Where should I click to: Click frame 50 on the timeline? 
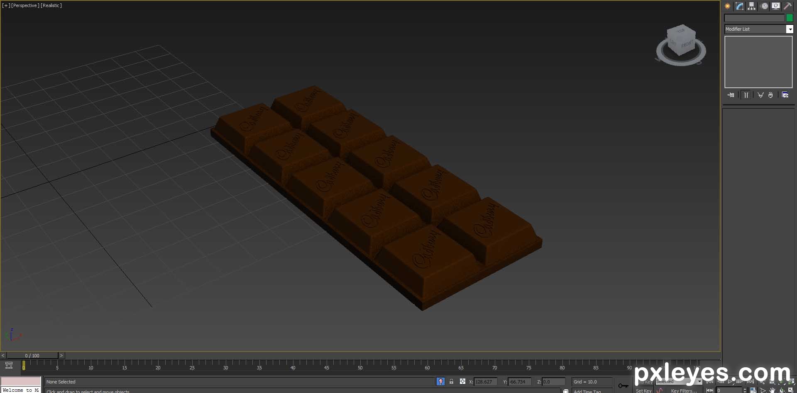pos(360,368)
